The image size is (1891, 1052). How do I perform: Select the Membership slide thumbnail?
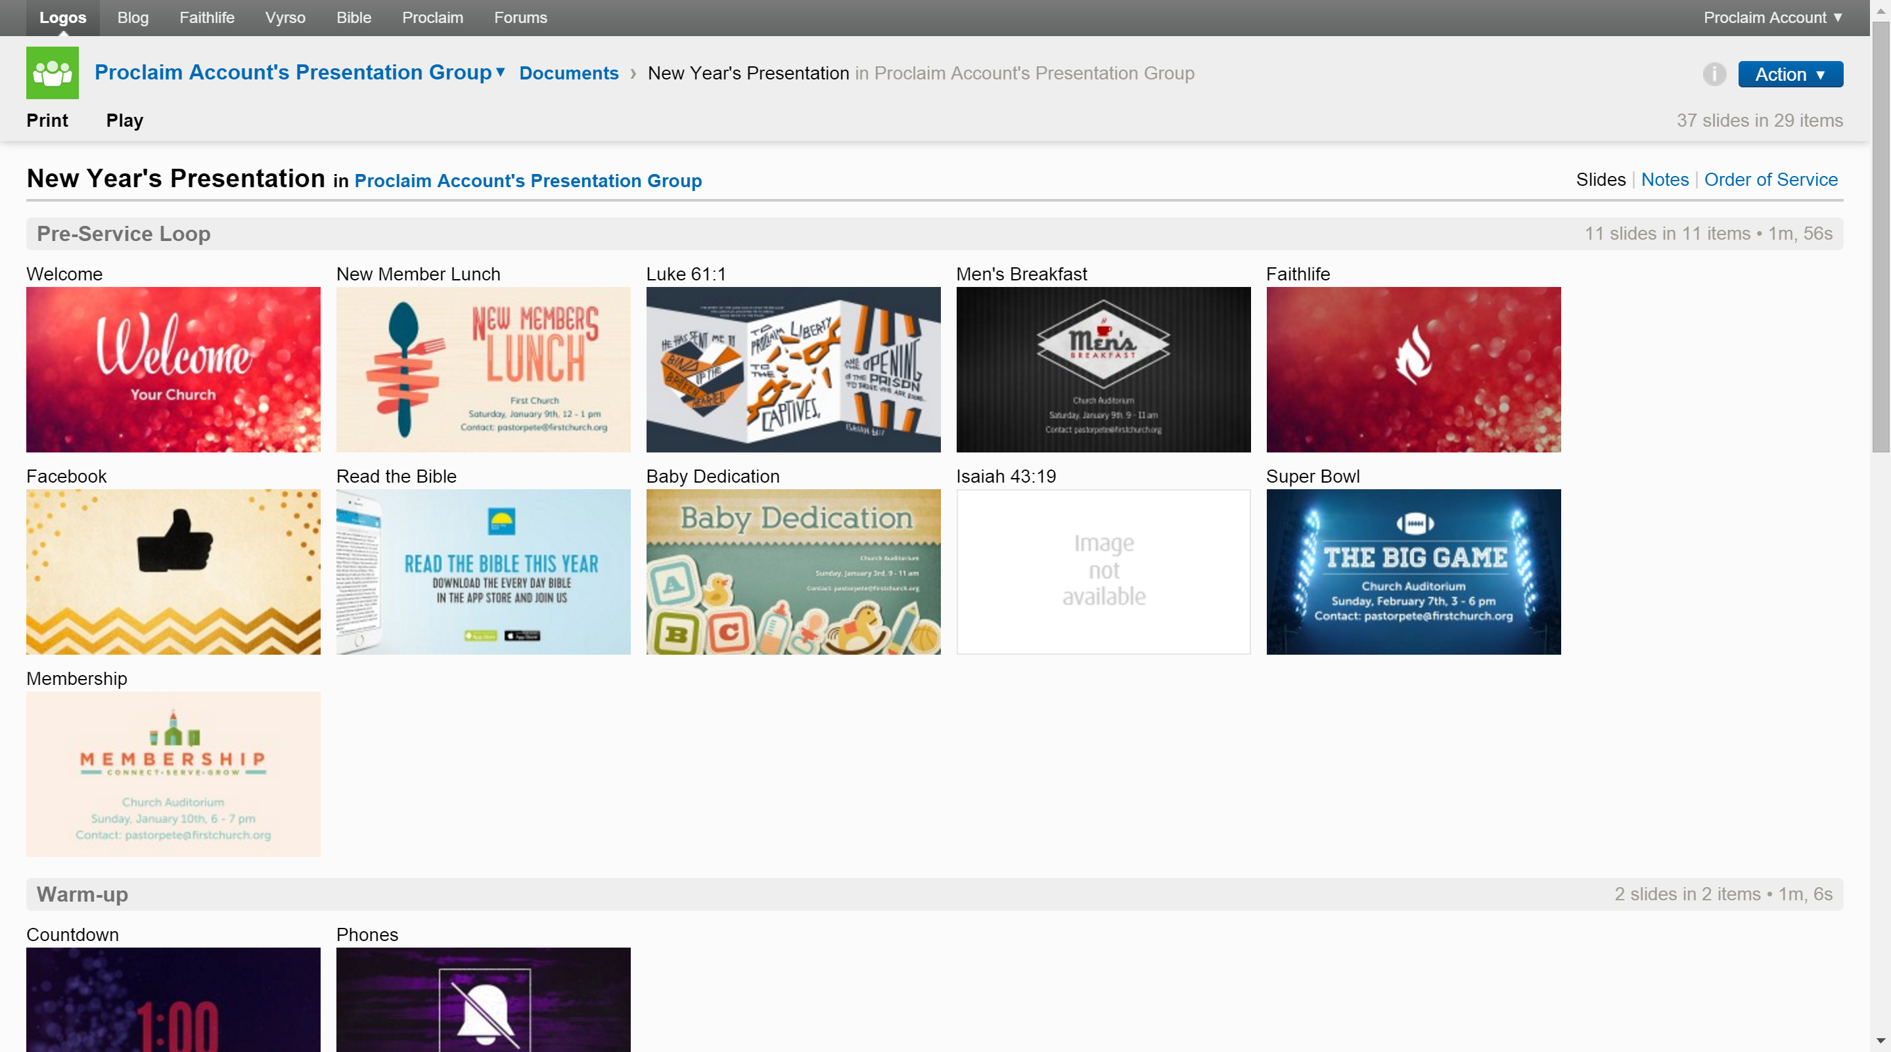(173, 774)
